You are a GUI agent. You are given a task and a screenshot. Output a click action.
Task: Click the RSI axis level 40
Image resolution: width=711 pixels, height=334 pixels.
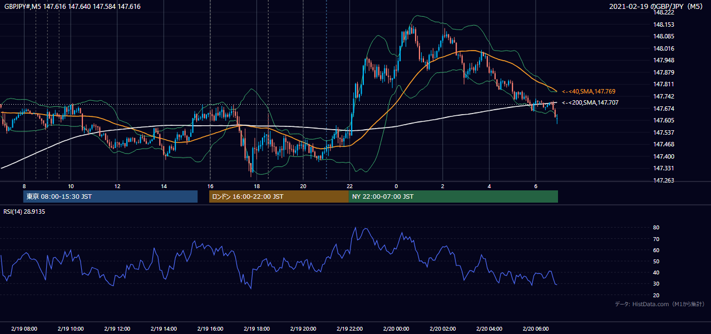tap(656, 273)
